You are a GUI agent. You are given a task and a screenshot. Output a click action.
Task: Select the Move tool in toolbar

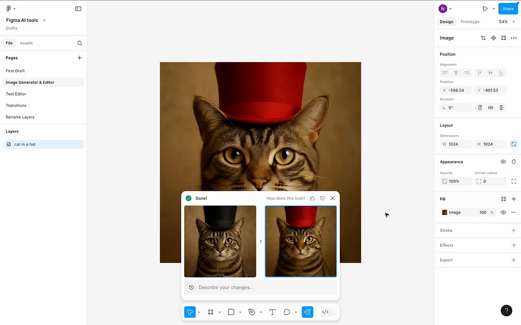190,312
